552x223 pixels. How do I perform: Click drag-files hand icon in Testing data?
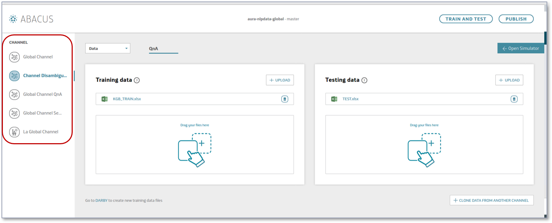[x=424, y=150]
